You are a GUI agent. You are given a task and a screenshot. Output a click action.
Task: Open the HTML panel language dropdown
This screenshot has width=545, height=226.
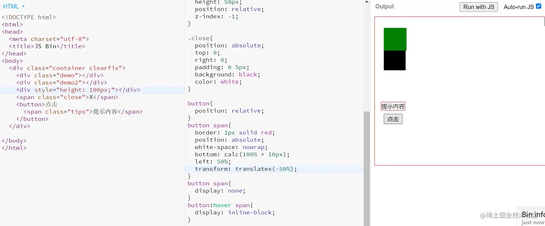click(14, 6)
